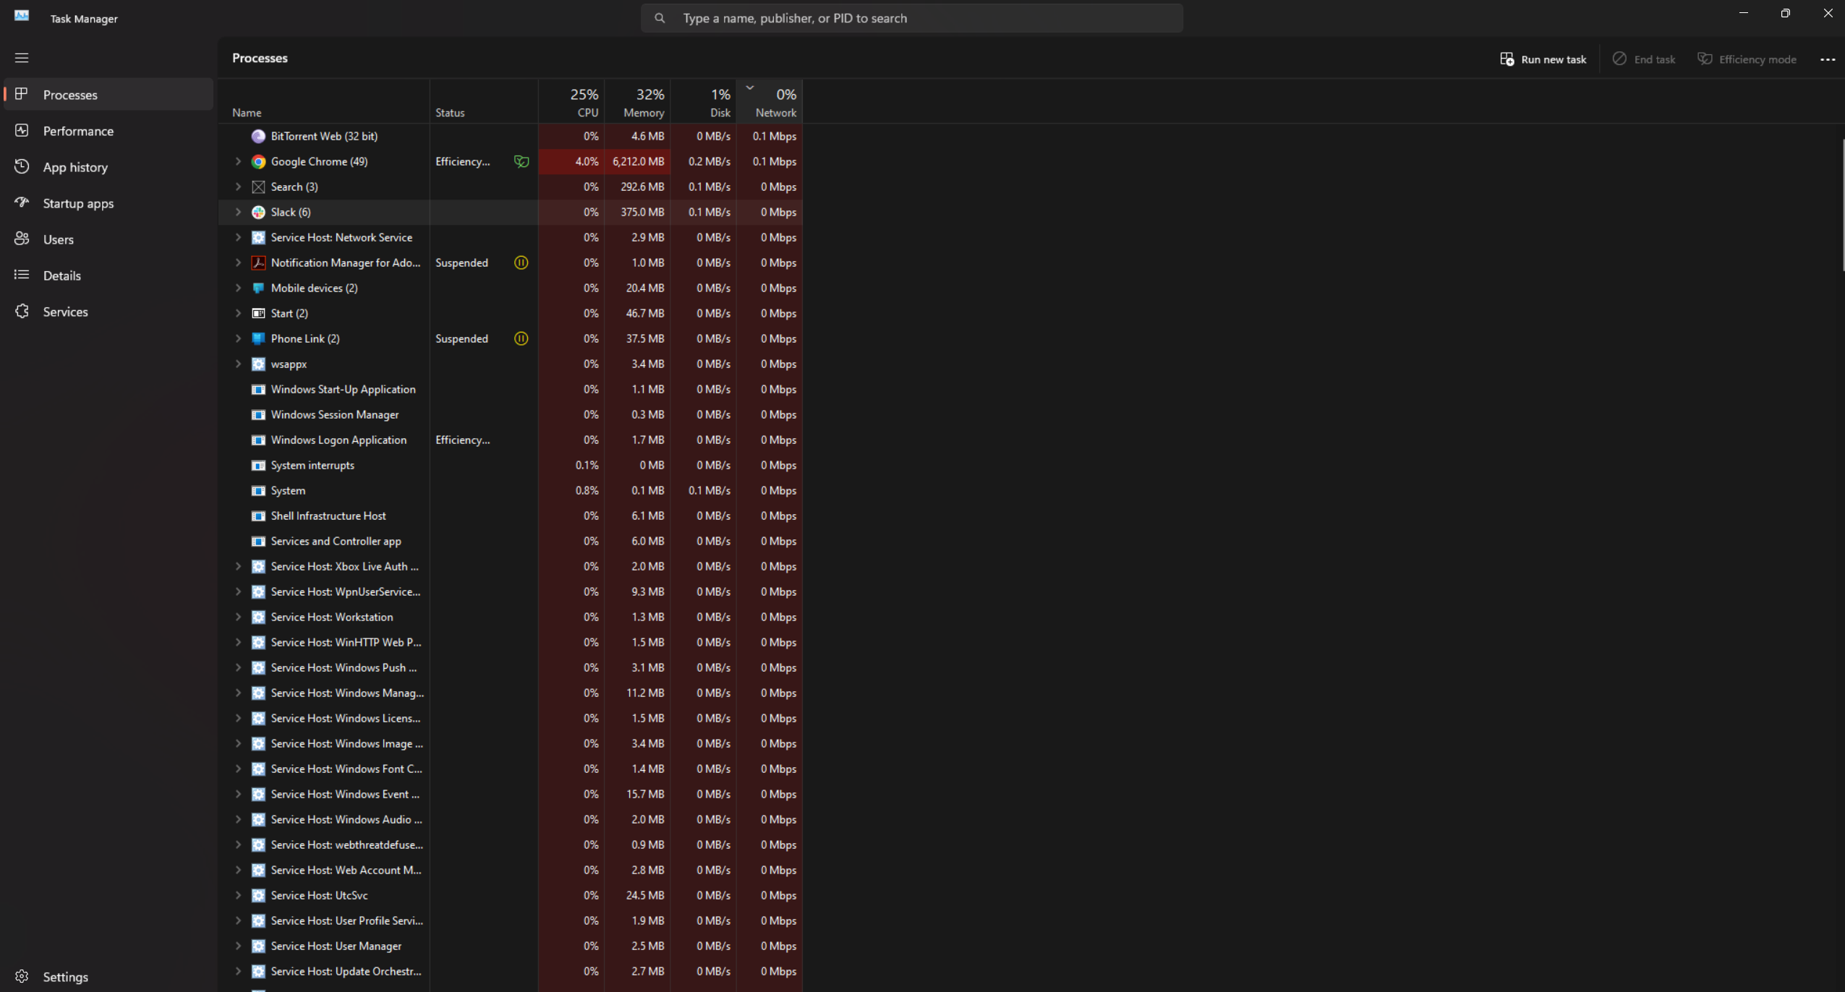
Task: Click the process search input field
Action: click(x=911, y=18)
